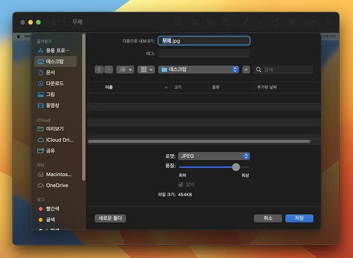Click the Save (저장) button
The width and height of the screenshot is (353, 258).
299,218
